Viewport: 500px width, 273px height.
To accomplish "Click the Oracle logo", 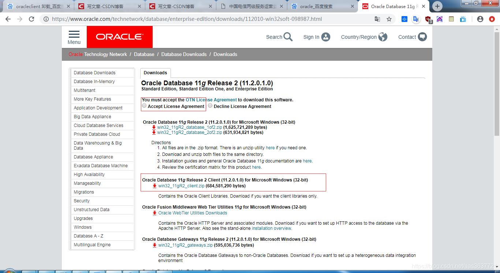I will tap(120, 37).
